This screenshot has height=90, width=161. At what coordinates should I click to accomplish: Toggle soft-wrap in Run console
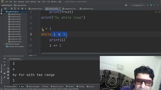[8, 68]
